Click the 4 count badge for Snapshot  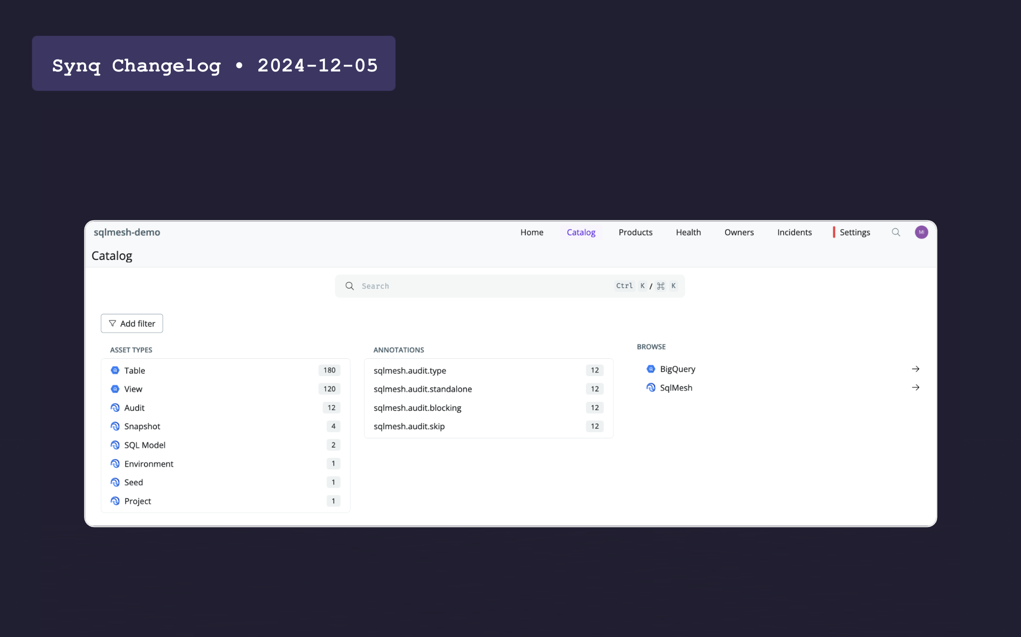(333, 427)
